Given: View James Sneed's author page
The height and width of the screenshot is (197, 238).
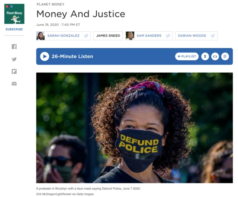Looking at the screenshot, I should pyautogui.click(x=108, y=36).
